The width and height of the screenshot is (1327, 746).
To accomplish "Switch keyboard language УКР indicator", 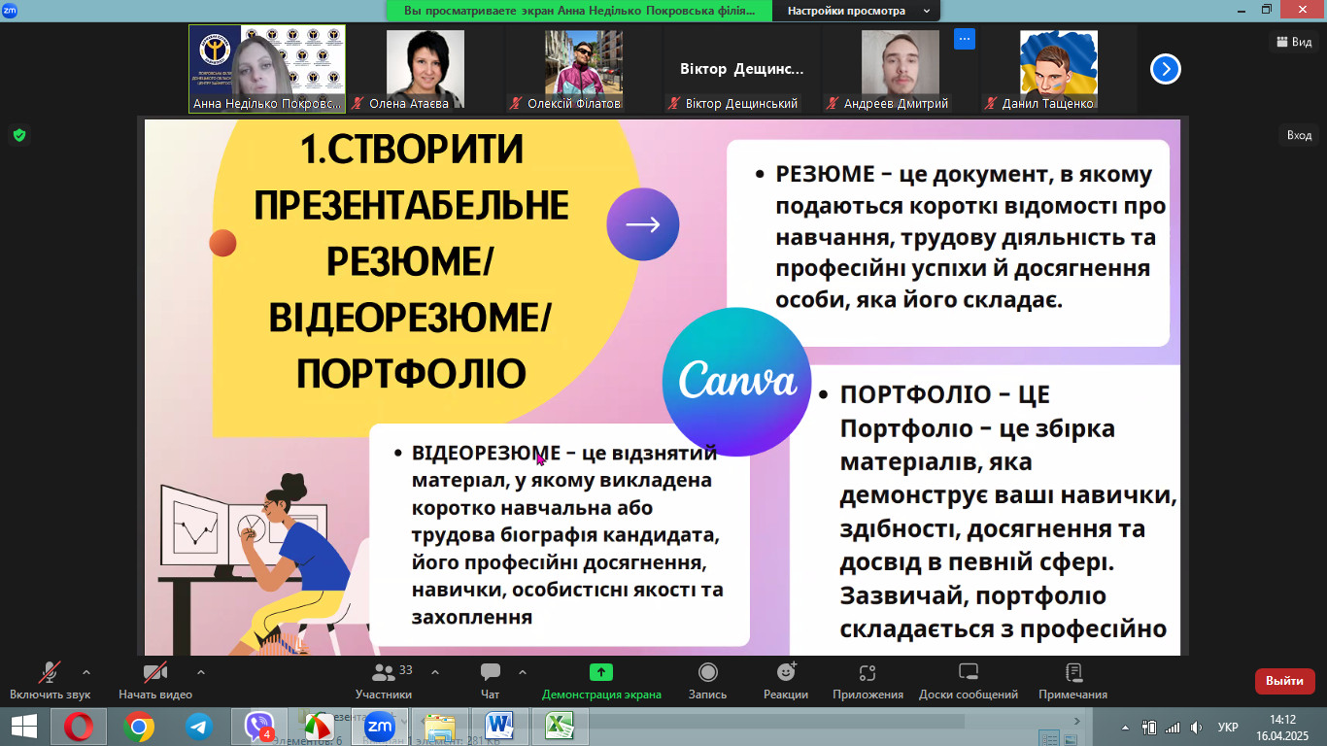I will 1228,727.
